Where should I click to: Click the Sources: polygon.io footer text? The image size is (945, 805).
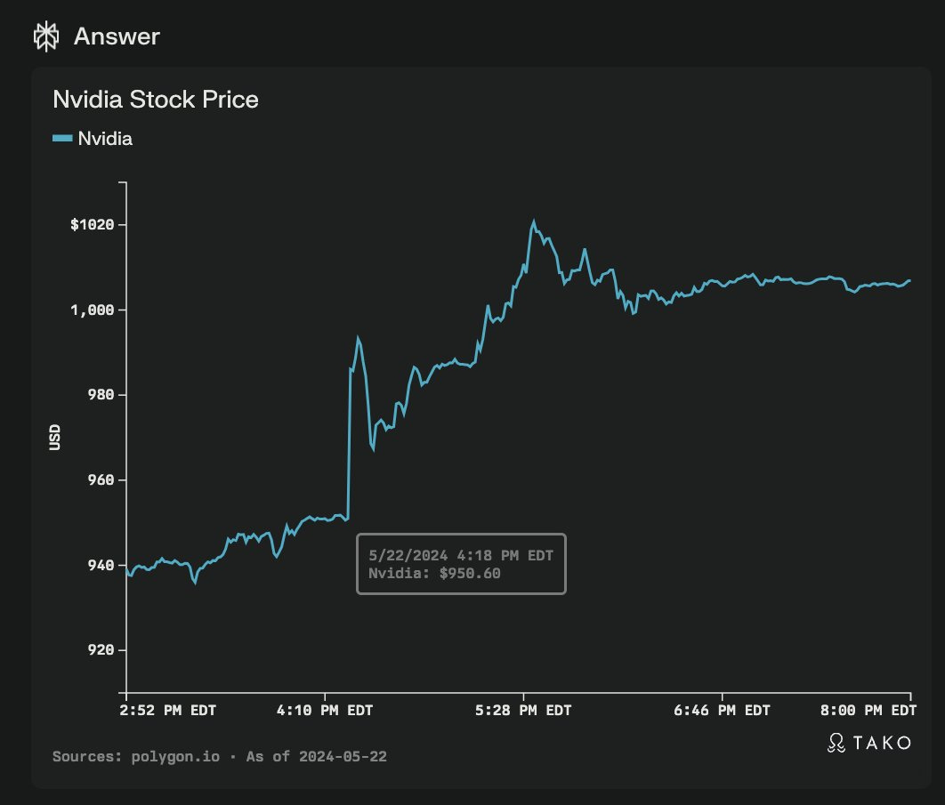pyautogui.click(x=136, y=757)
